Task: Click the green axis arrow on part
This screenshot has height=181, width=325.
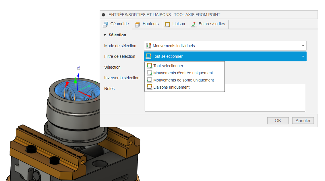Action: click(x=75, y=81)
